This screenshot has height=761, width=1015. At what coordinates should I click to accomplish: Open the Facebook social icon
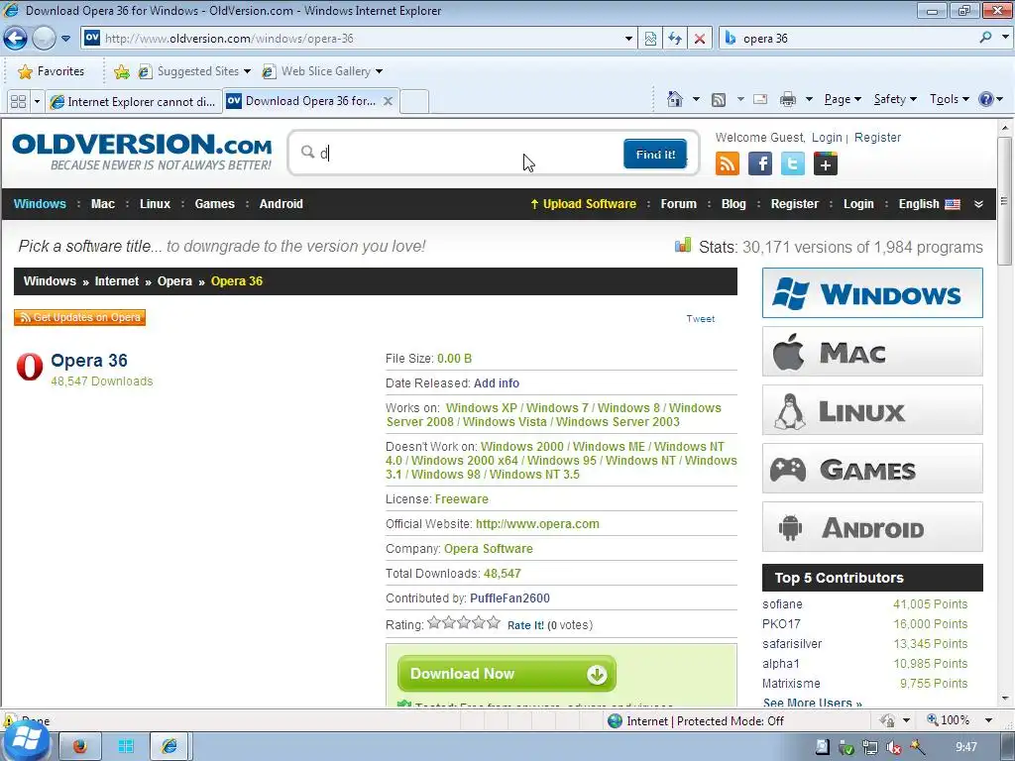pyautogui.click(x=760, y=163)
